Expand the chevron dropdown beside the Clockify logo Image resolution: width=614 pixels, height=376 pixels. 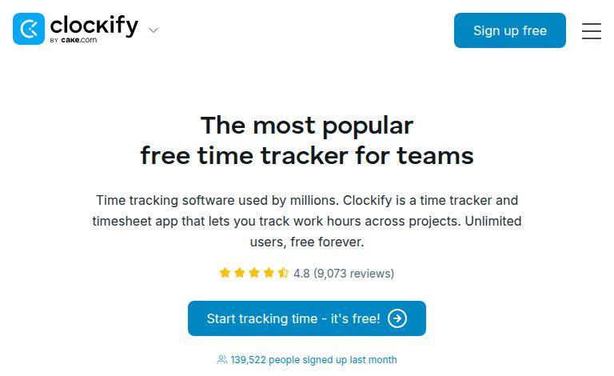tap(153, 30)
